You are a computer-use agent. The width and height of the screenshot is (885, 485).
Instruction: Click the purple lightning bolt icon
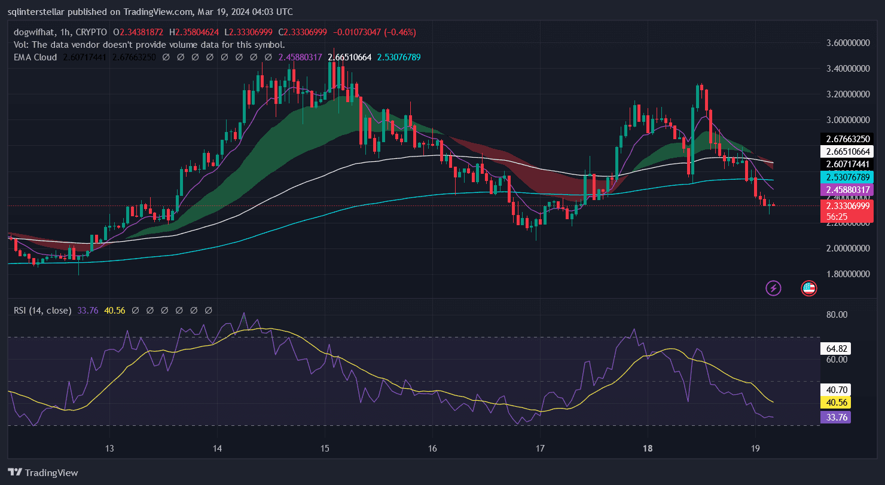click(x=773, y=288)
